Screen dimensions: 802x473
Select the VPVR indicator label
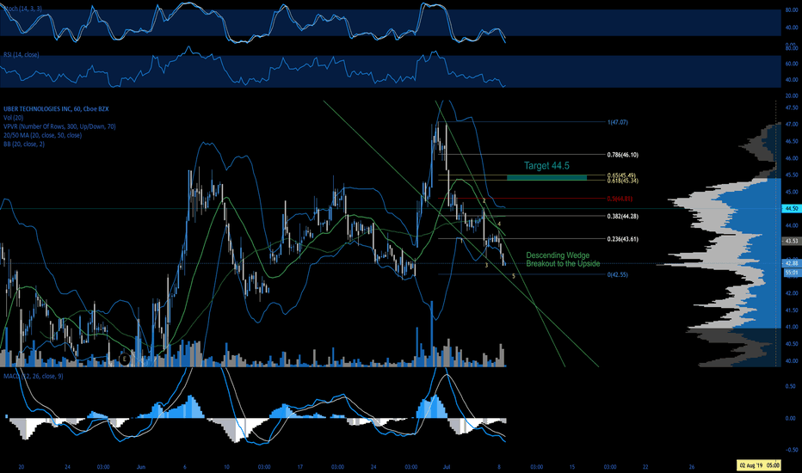click(x=59, y=126)
